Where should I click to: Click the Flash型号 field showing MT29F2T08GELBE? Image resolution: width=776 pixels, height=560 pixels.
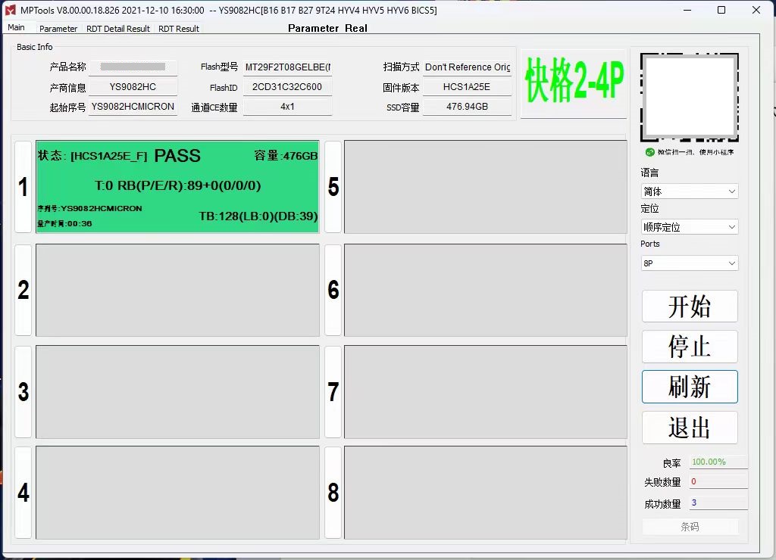tap(287, 67)
